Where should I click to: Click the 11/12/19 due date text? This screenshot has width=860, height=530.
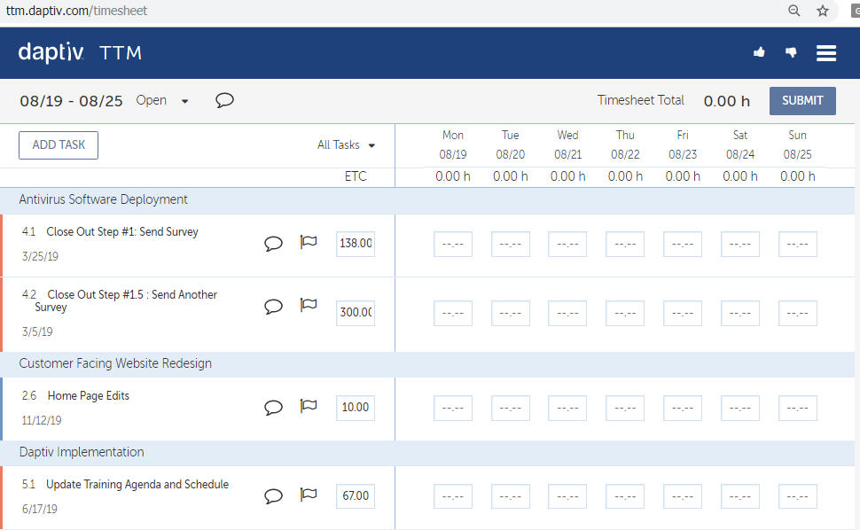(x=42, y=420)
